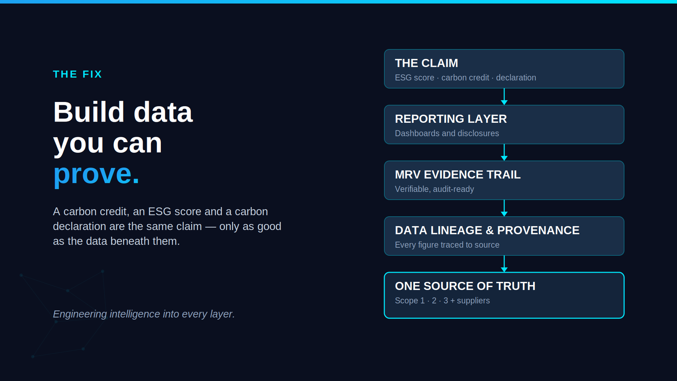This screenshot has height=381, width=677.
Task: Select the "REPORTING LAYER" box
Action: [504, 124]
